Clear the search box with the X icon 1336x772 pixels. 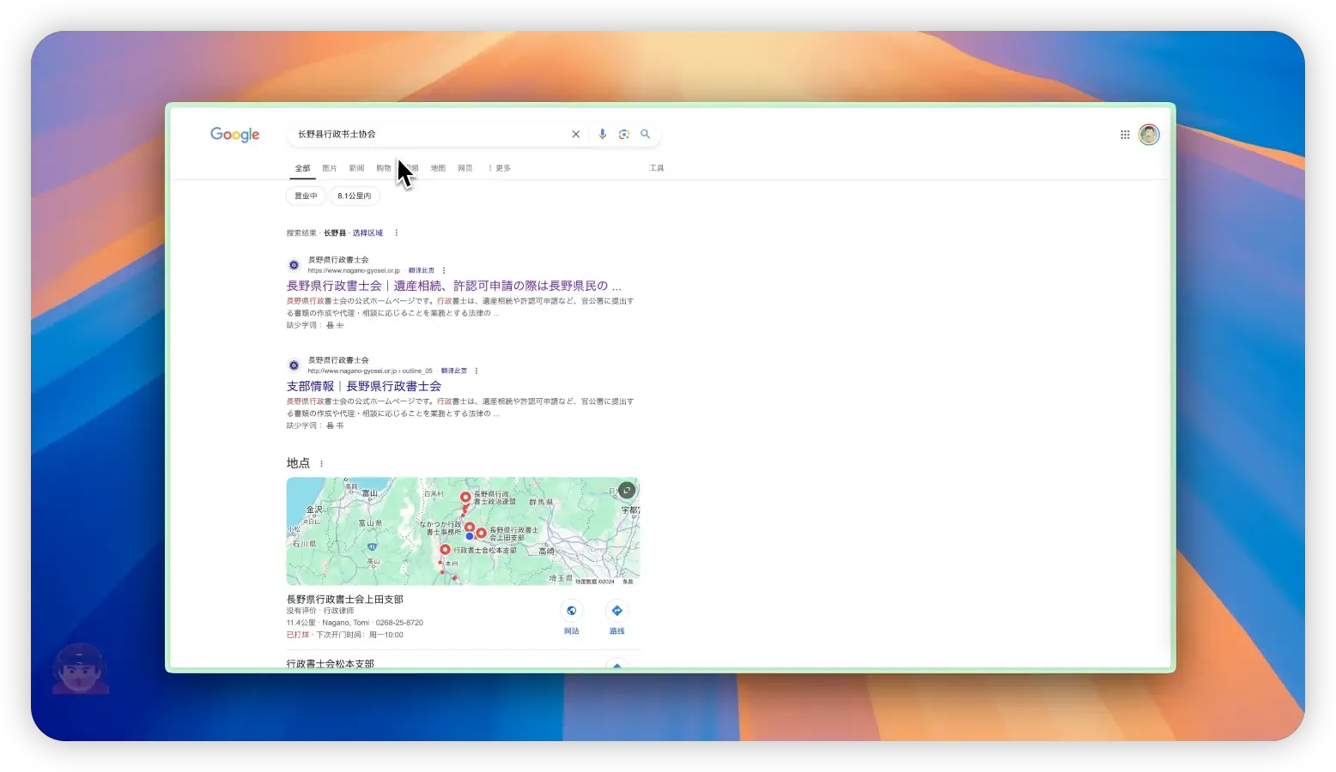pos(575,135)
